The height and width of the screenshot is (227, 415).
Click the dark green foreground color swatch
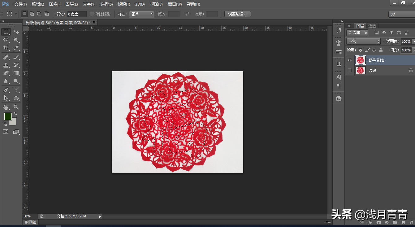[x=7, y=116]
